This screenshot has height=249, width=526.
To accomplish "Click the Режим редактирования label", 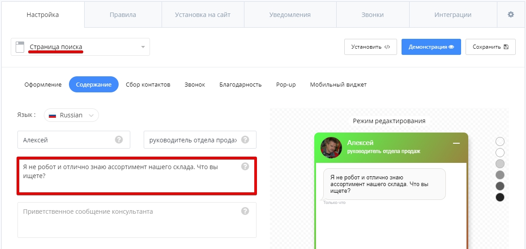I will (389, 121).
